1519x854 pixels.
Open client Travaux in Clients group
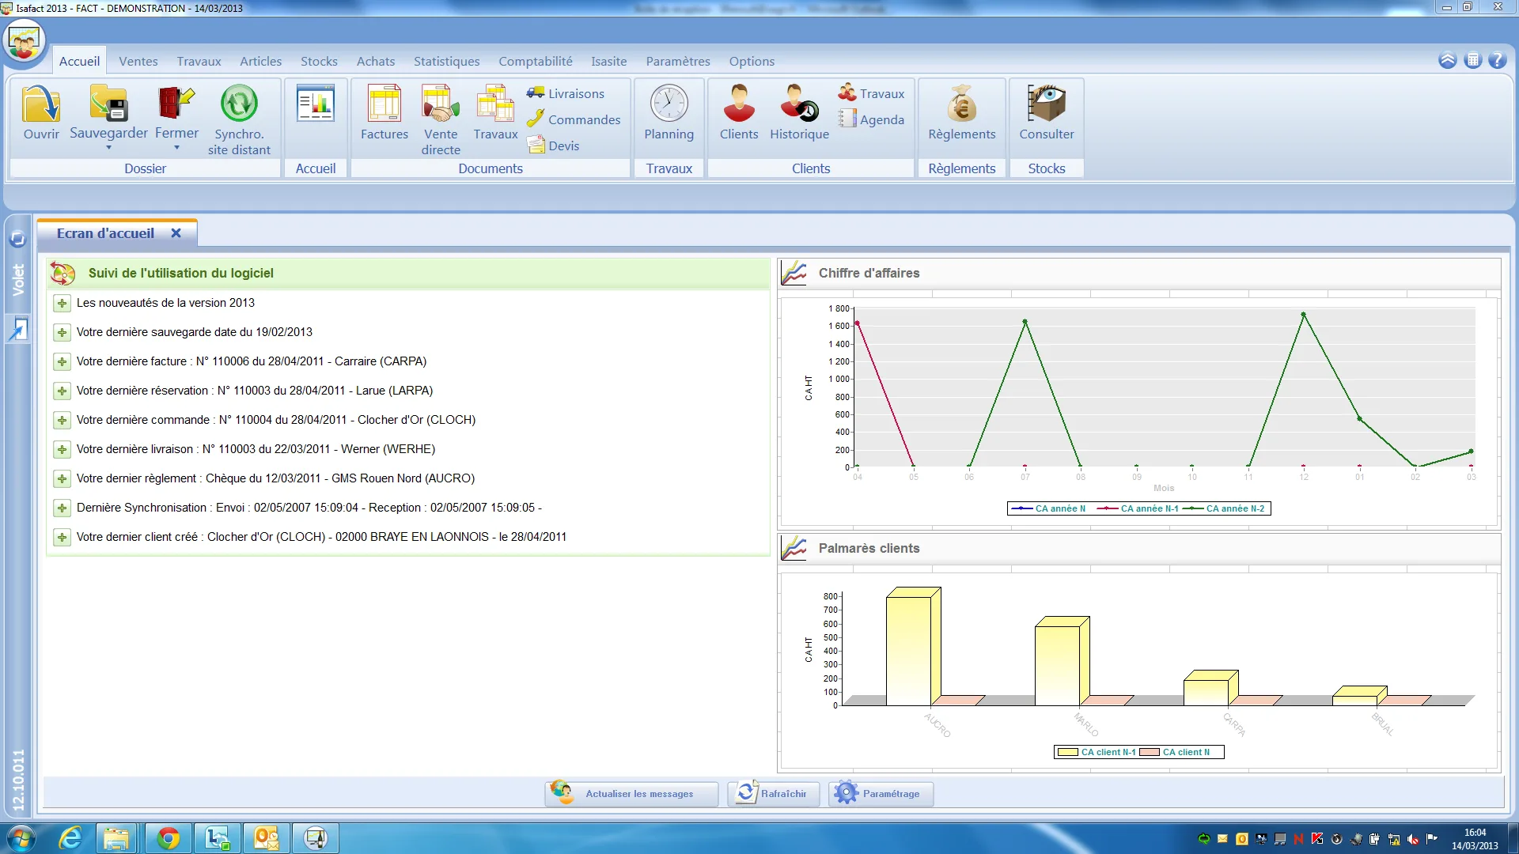(871, 93)
